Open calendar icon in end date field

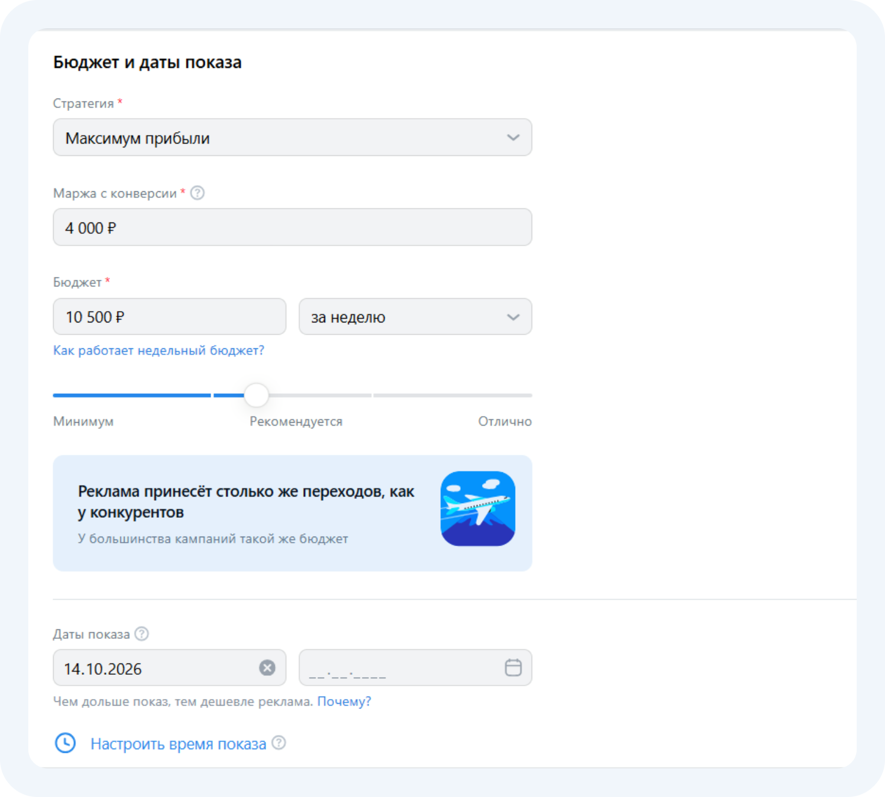pyautogui.click(x=513, y=668)
